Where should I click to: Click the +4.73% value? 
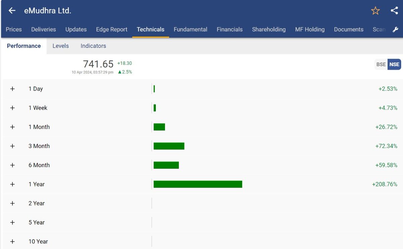tap(388, 108)
